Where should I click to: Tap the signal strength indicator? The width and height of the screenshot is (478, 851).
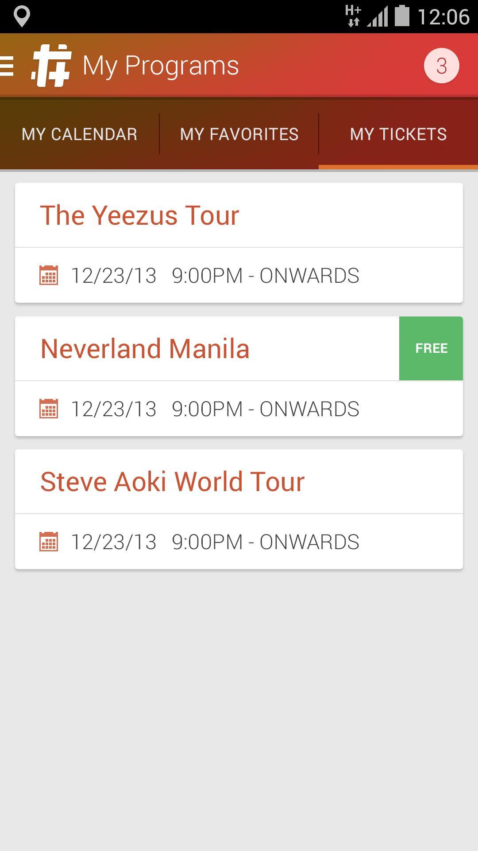click(377, 17)
